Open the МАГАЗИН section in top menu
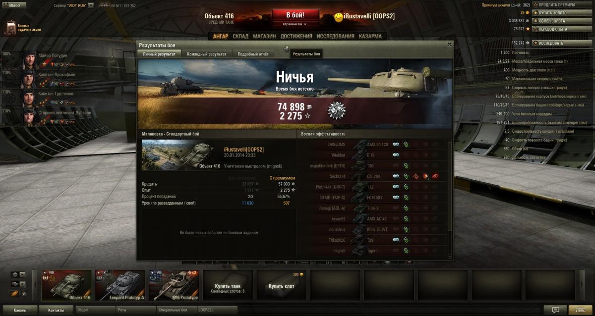Screen dimensions: 595x316 click(264, 36)
